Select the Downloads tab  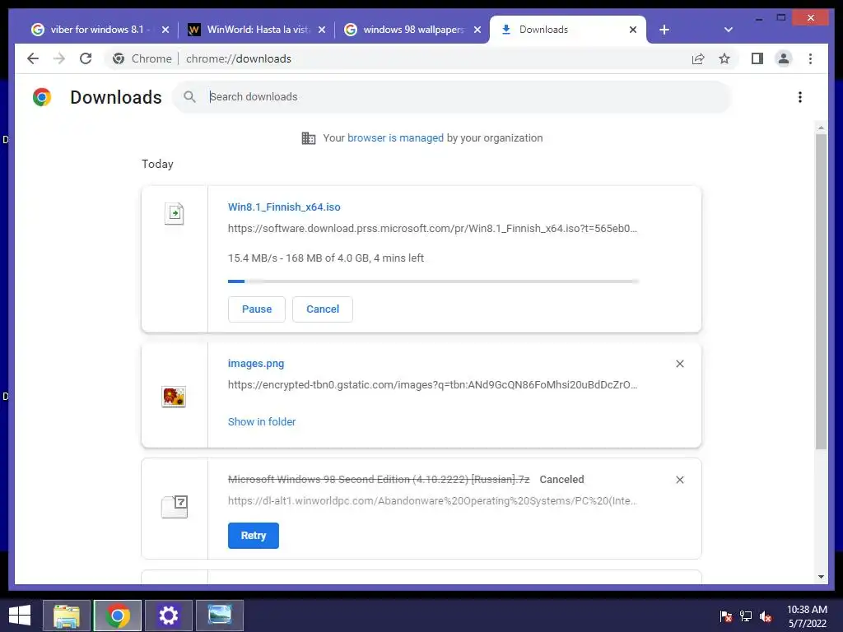(567, 30)
